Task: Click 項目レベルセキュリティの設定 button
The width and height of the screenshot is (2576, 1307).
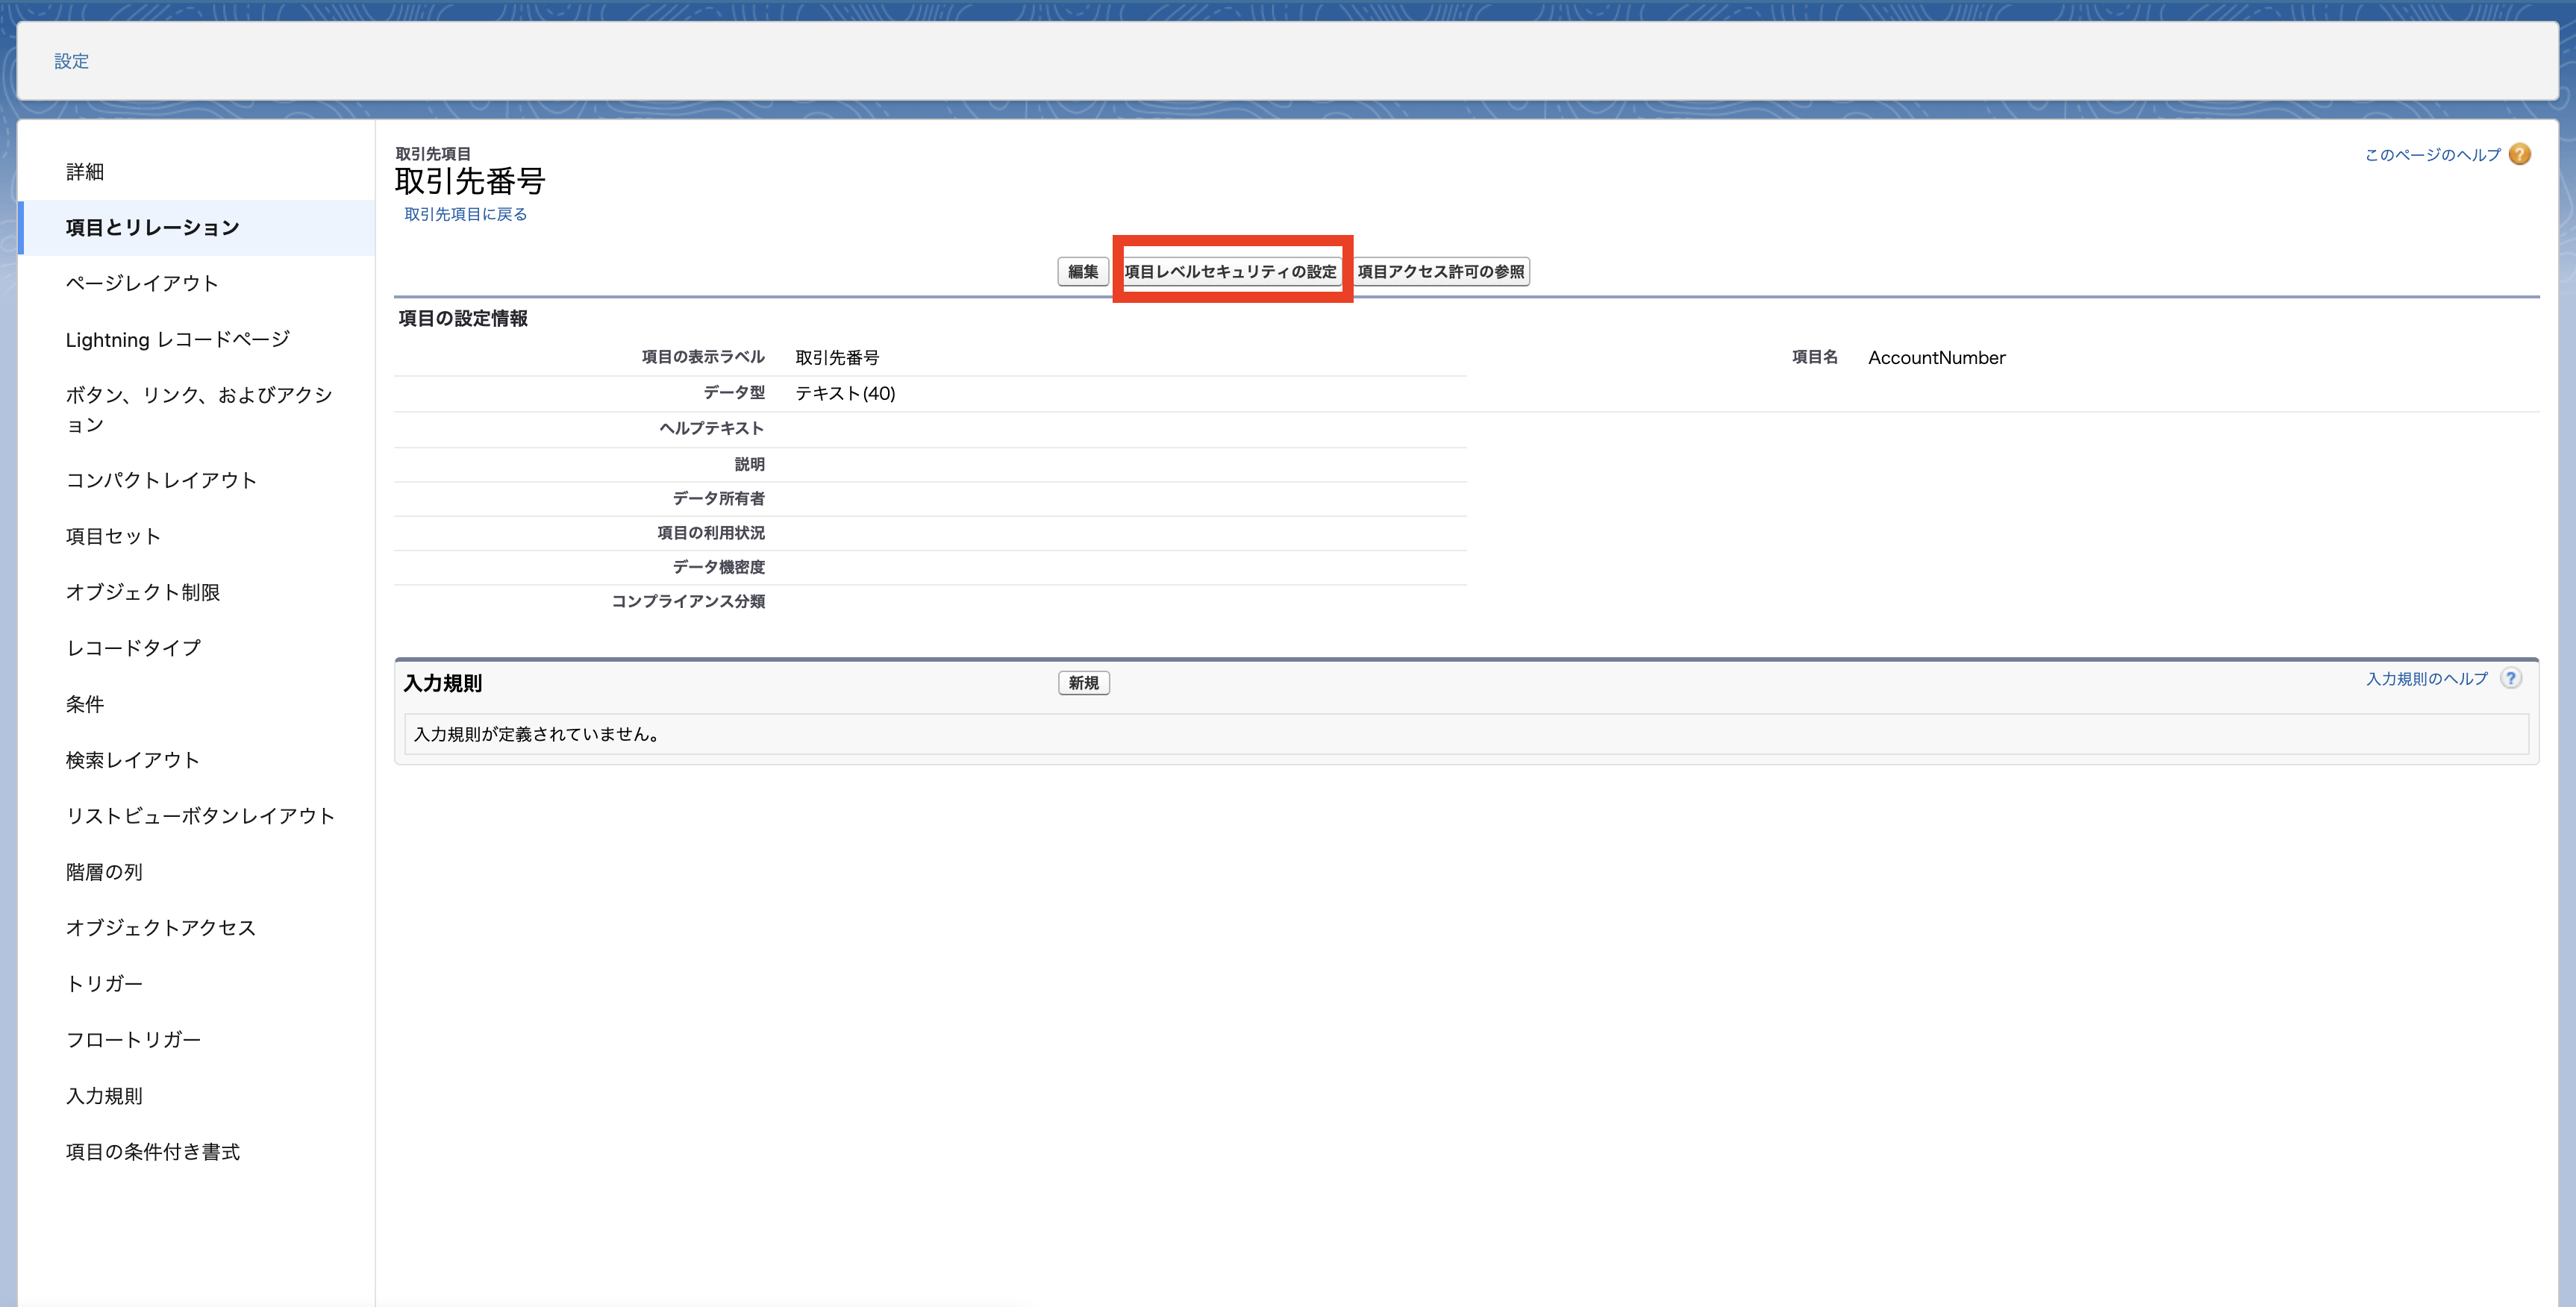Action: (x=1230, y=272)
